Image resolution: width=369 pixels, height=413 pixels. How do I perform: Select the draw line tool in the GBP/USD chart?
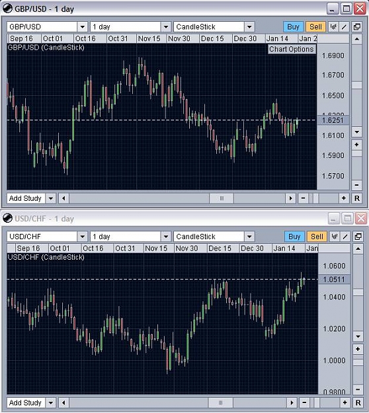(x=344, y=27)
